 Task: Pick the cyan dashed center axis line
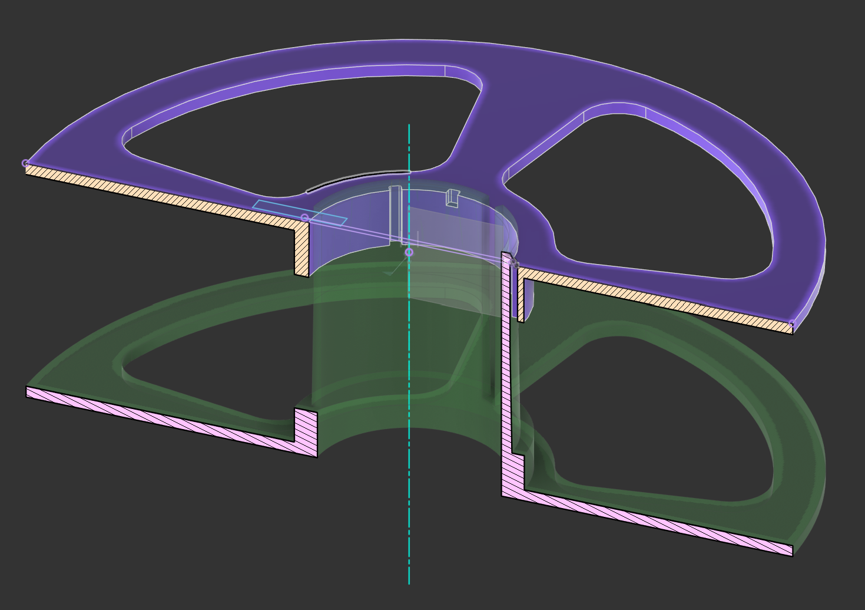tap(409, 354)
